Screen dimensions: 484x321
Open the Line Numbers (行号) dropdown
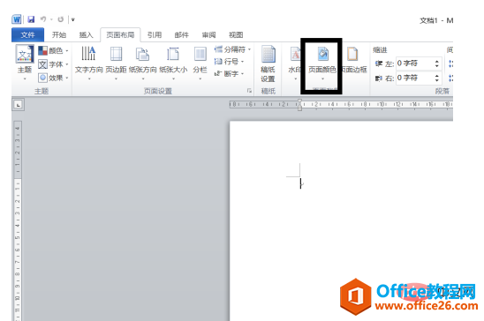click(229, 62)
